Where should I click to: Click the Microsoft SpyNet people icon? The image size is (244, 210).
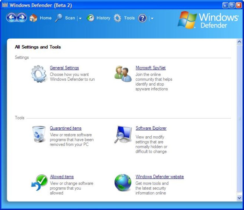click(123, 74)
